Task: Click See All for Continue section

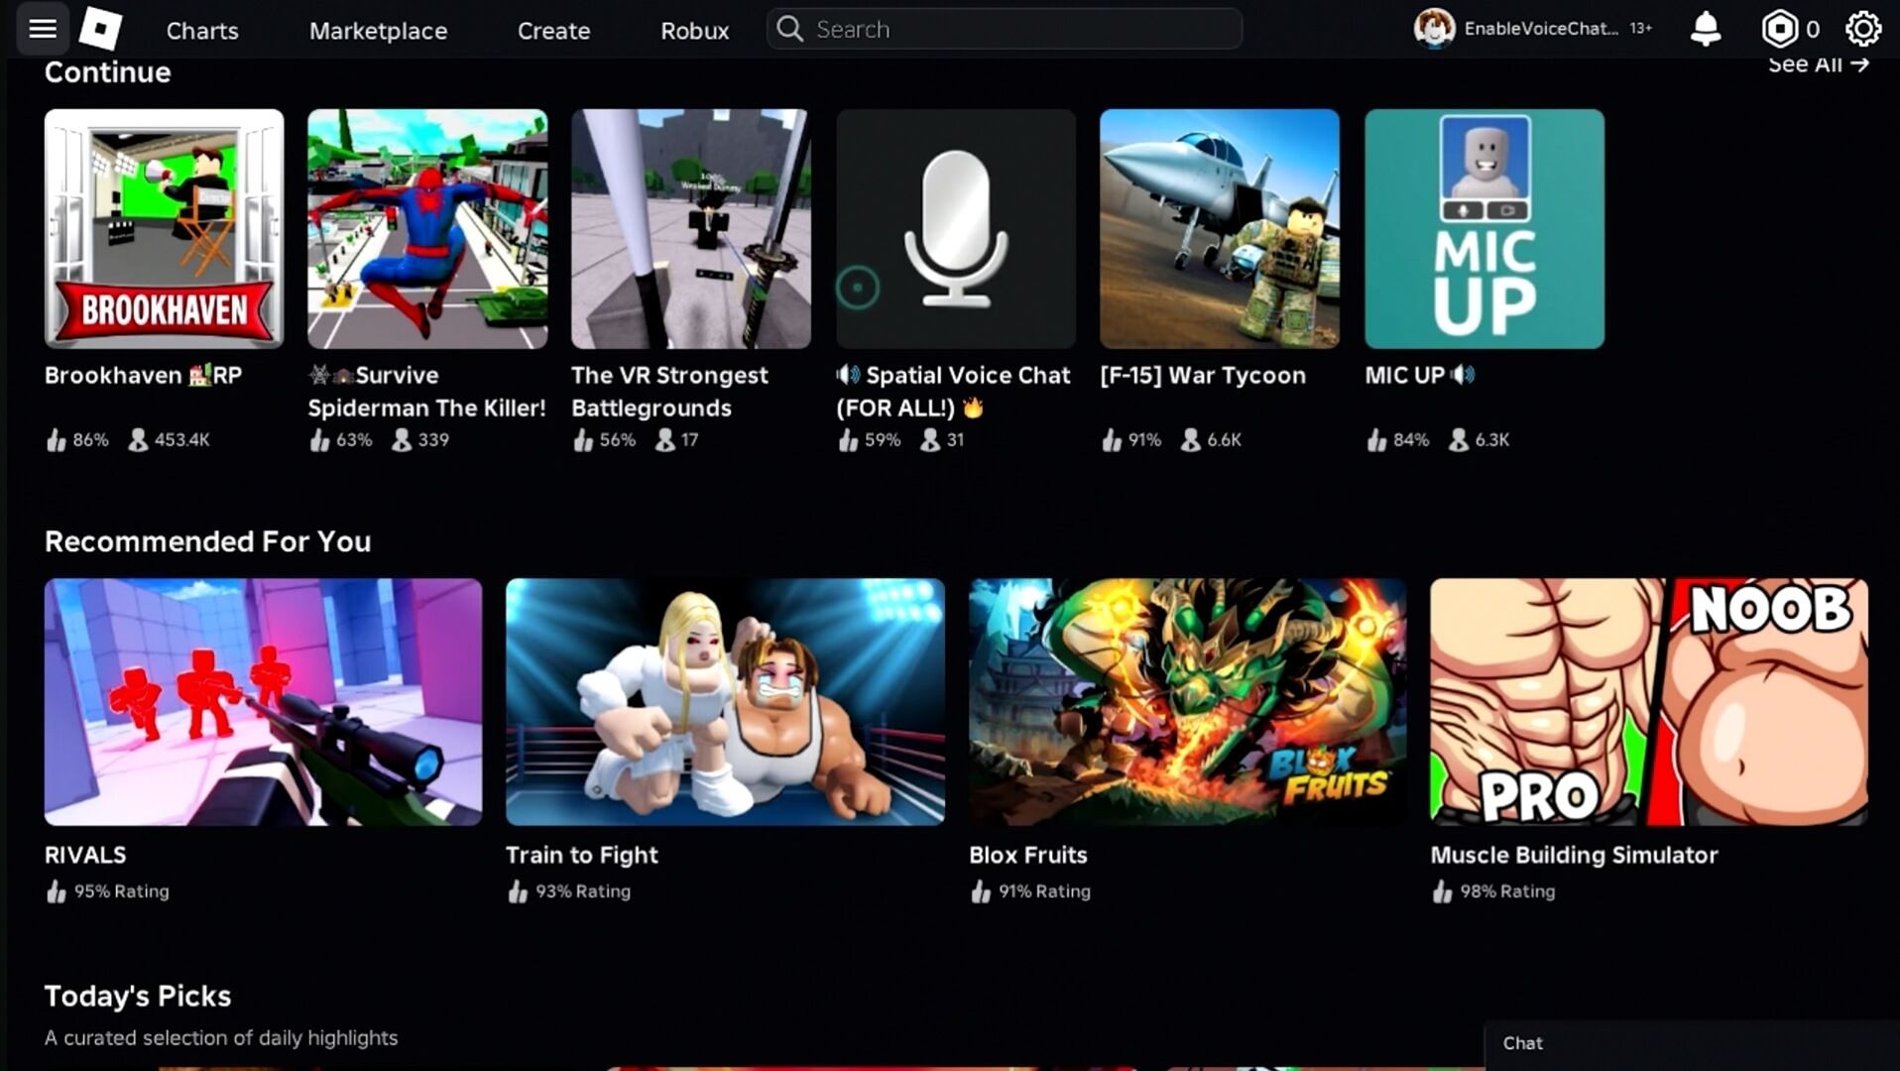Action: [1818, 64]
